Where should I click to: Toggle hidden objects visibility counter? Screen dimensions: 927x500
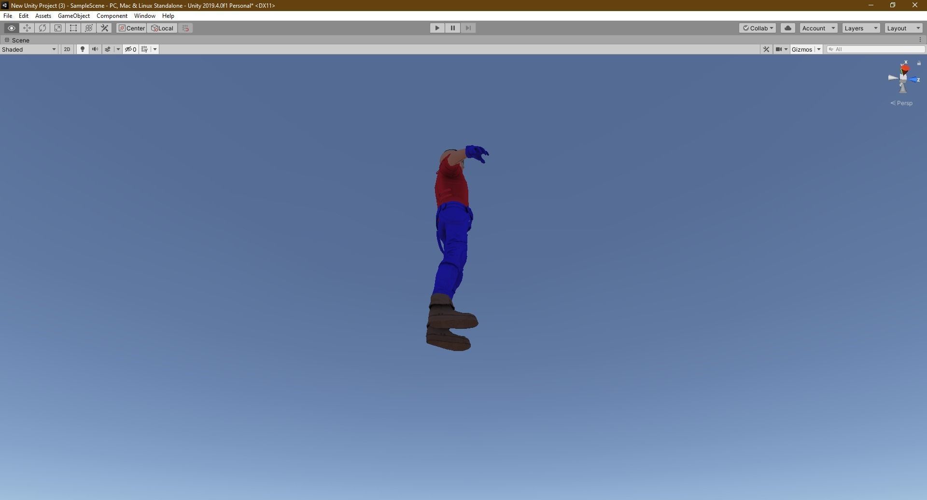(130, 49)
